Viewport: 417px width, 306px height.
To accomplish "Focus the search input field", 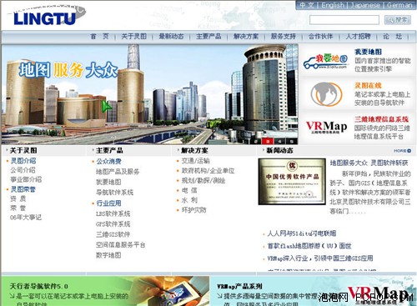I will click(344, 20).
